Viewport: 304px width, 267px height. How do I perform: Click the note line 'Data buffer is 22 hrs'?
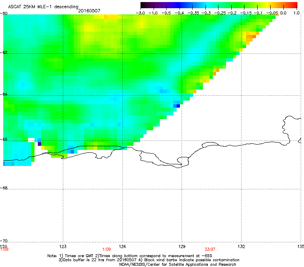(149, 260)
